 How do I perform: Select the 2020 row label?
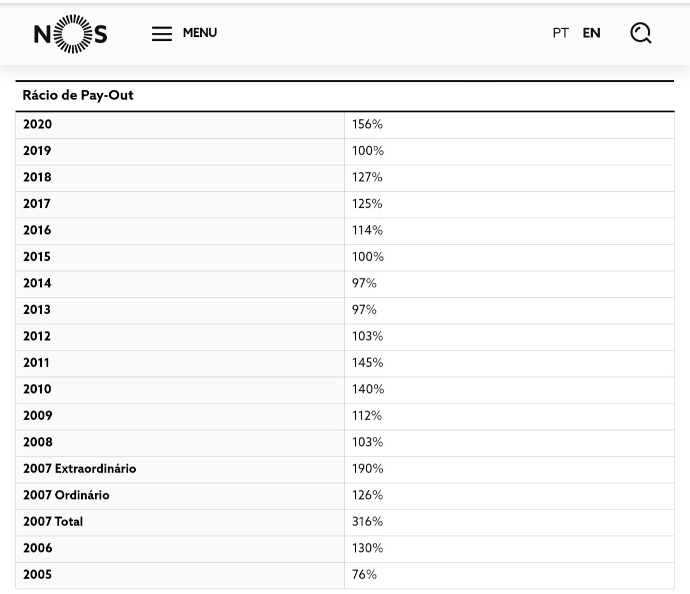[x=37, y=124]
